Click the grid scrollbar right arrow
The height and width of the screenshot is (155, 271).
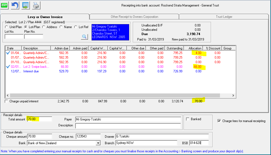pyautogui.click(x=233, y=95)
